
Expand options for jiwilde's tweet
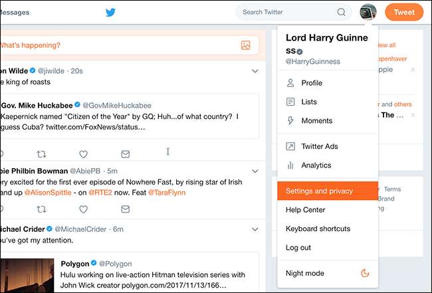point(255,70)
